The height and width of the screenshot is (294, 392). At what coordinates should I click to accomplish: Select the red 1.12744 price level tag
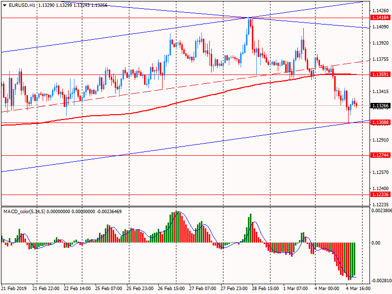[x=380, y=155]
